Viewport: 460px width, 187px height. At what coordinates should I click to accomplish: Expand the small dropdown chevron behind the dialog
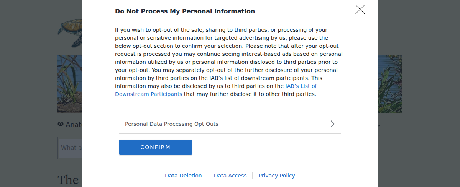click(379, 125)
